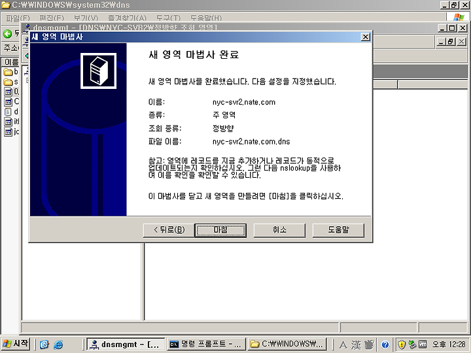
Task: Select the file icon labeled itl
Action: tap(8, 122)
